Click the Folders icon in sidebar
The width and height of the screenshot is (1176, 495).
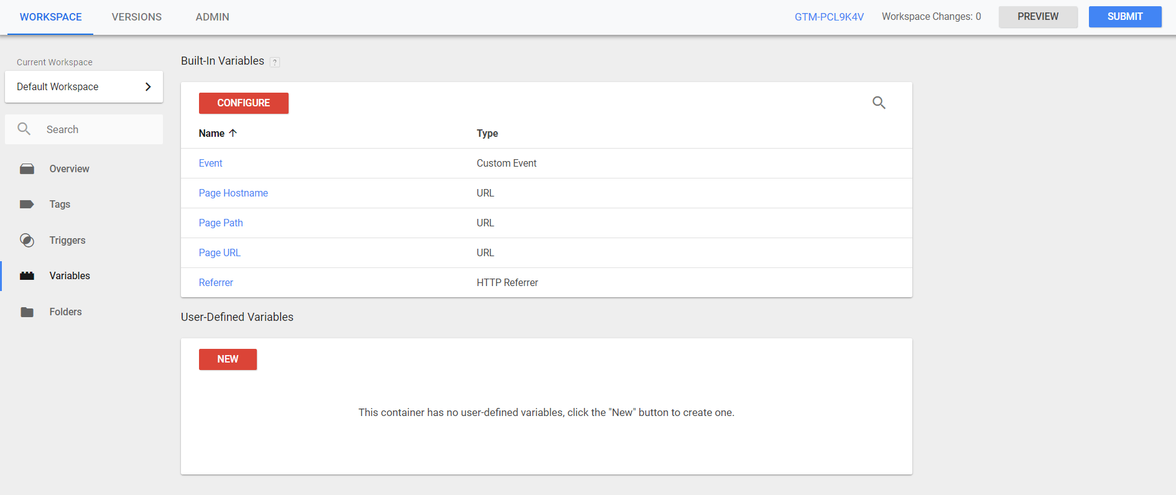pos(27,312)
